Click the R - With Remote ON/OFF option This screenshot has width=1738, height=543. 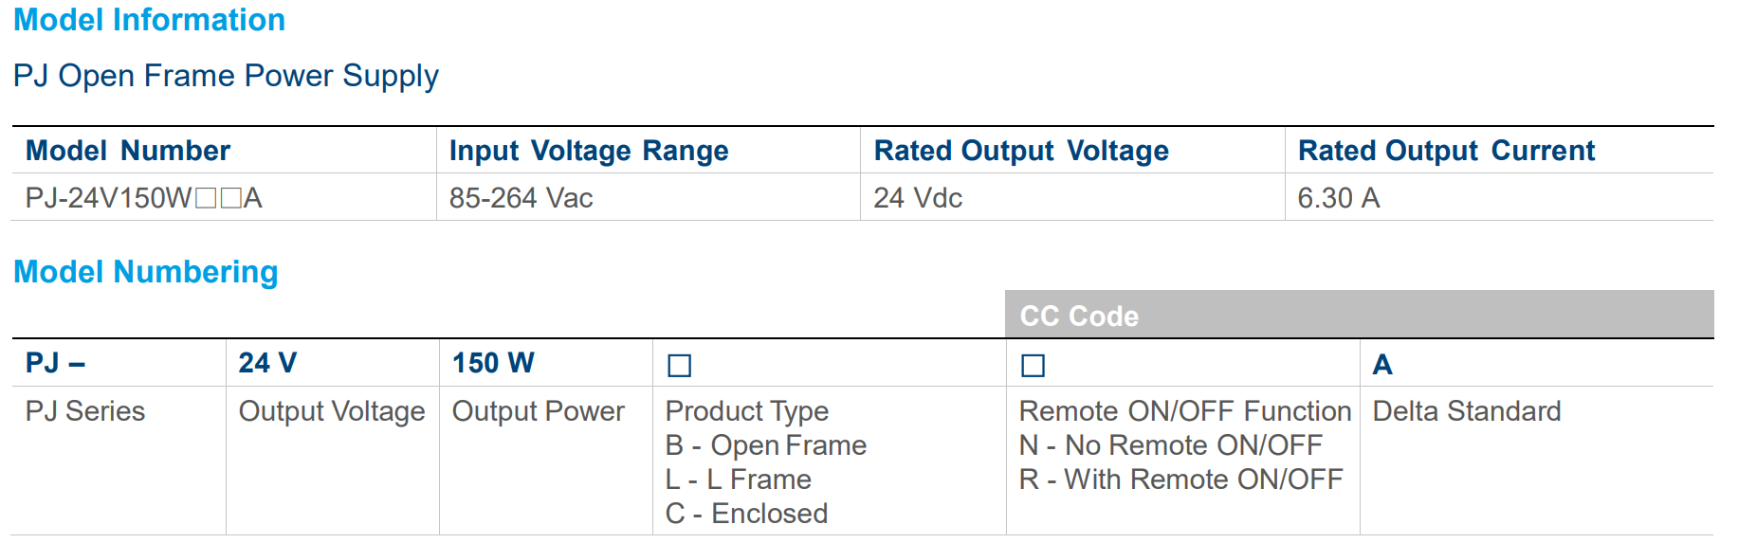pos(1180,480)
